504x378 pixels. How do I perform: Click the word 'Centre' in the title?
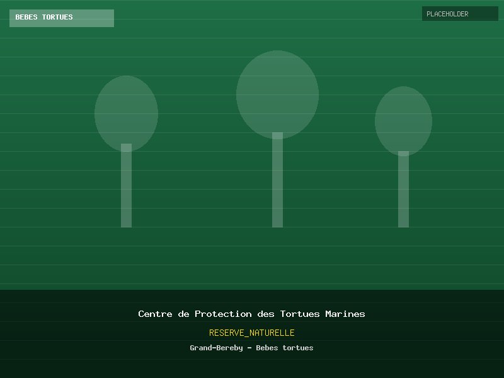pyautogui.click(x=155, y=314)
